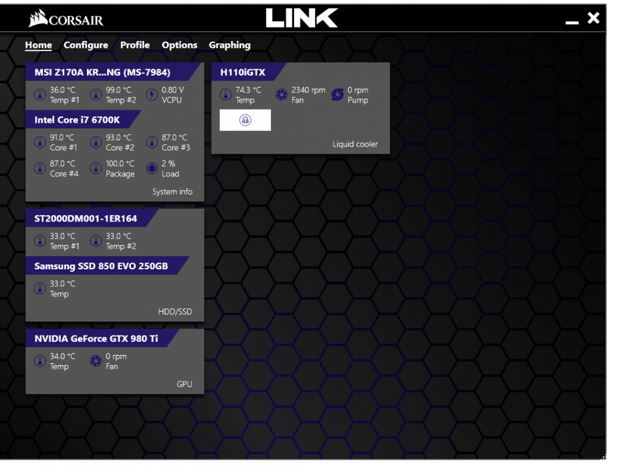Click the CPU Load chip icon
The height and width of the screenshot is (472, 621).
[x=152, y=169]
